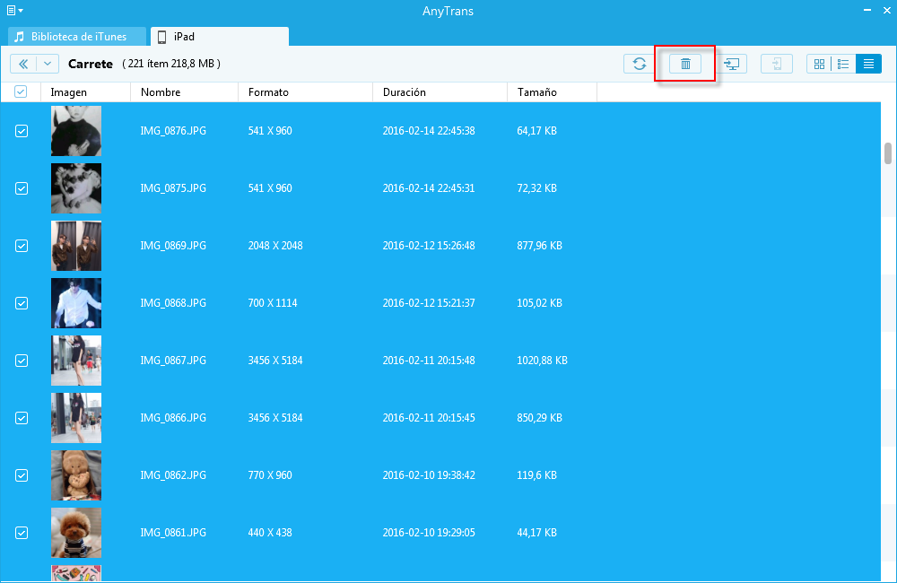Viewport: 897px width, 583px height.
Task: Click date 2016-02-11 20:15:45
Action: click(429, 418)
